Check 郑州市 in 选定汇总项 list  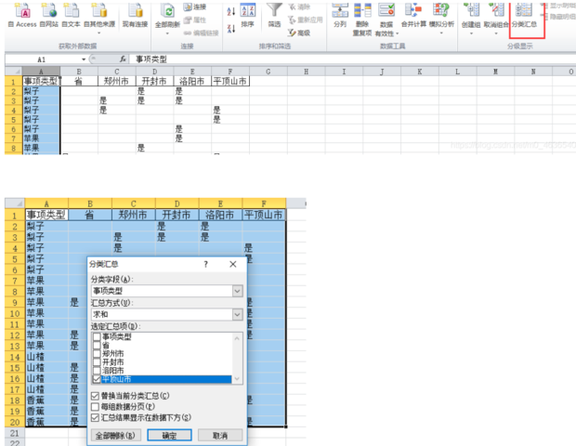point(97,353)
